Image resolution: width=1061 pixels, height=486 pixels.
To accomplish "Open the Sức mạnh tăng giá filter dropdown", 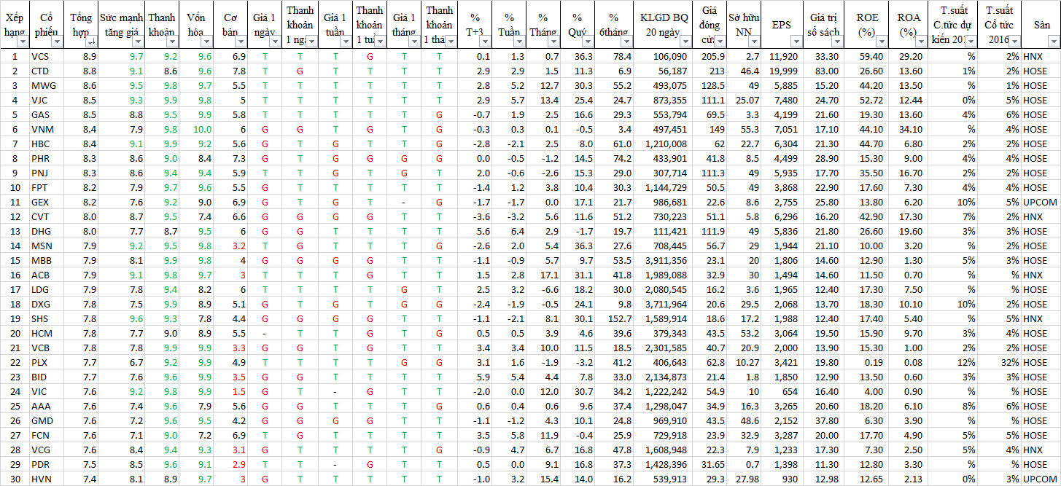I will [x=137, y=42].
